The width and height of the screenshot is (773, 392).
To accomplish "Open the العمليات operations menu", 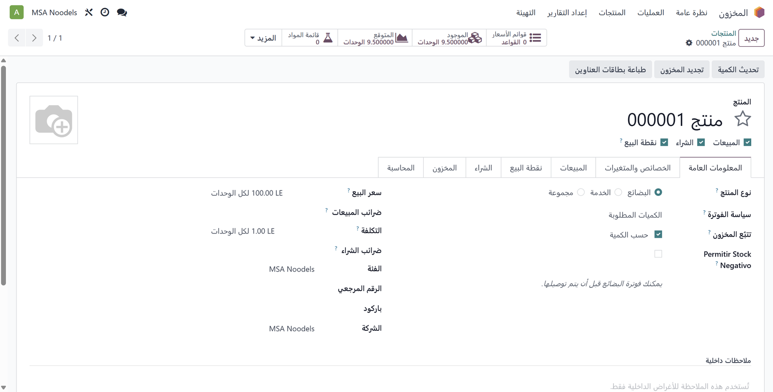I will 651,13.
